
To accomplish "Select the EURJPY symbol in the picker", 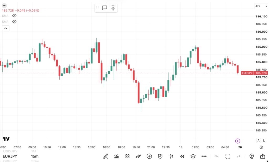I will [10, 156].
